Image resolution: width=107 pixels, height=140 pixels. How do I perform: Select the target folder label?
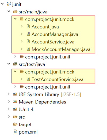tap(25, 125)
